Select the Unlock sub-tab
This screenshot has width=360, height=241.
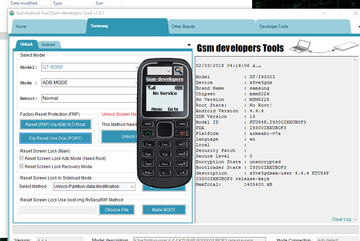(x=27, y=44)
